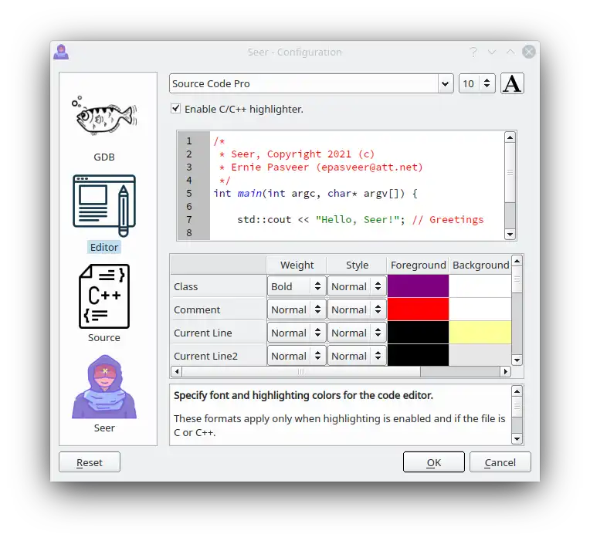Click the code preview scroll down arrow
This screenshot has height=541, width=590.
[510, 234]
